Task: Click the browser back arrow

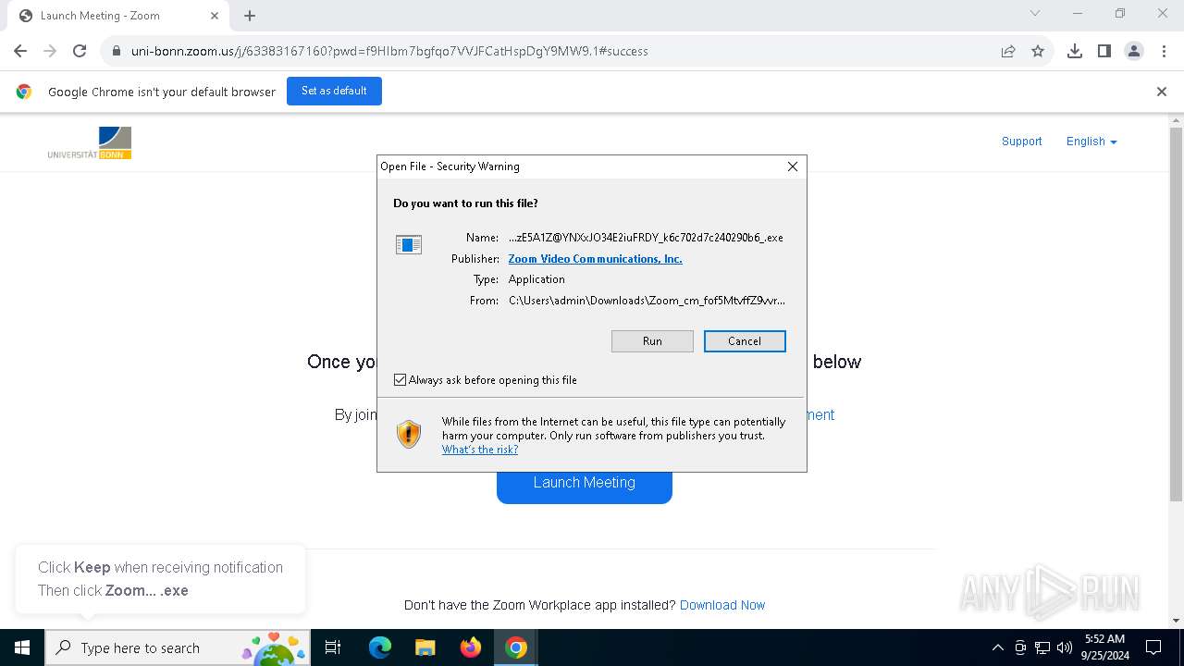Action: (x=20, y=51)
